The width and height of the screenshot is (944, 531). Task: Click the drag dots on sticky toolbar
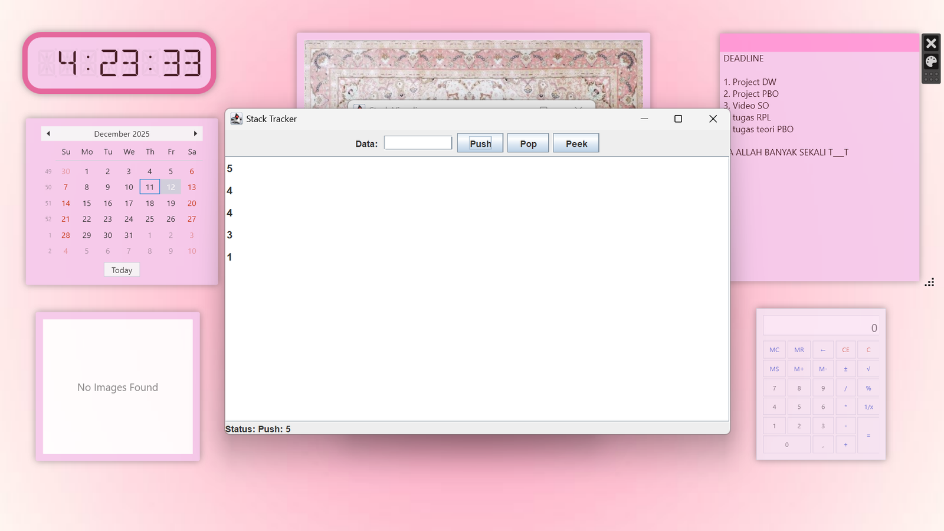[x=931, y=77]
